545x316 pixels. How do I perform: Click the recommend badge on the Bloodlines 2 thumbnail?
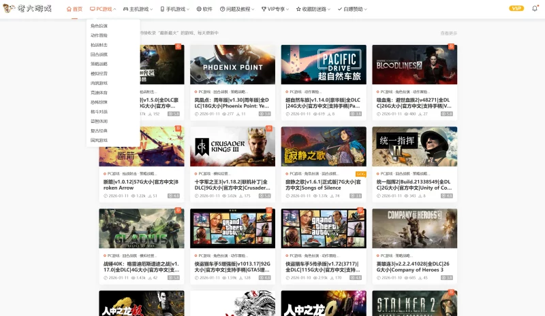point(451,46)
